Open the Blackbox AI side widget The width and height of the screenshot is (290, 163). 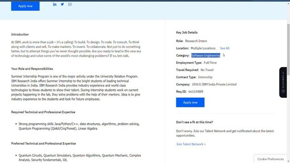tap(283, 82)
